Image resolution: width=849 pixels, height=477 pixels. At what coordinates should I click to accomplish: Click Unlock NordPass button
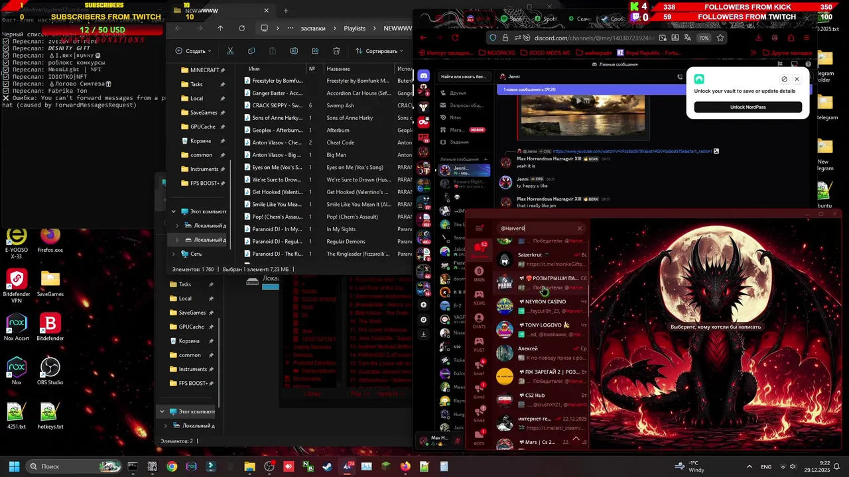748,107
